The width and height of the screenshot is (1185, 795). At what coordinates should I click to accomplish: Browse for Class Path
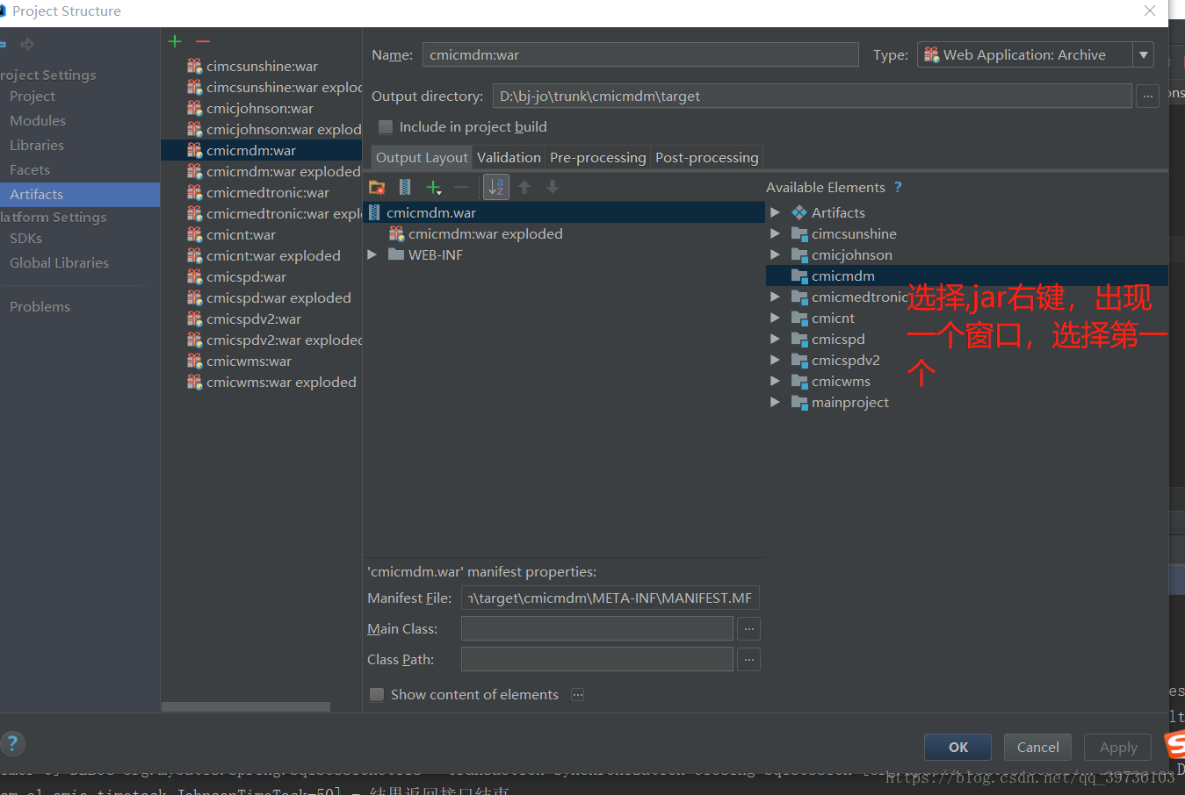pos(748,659)
